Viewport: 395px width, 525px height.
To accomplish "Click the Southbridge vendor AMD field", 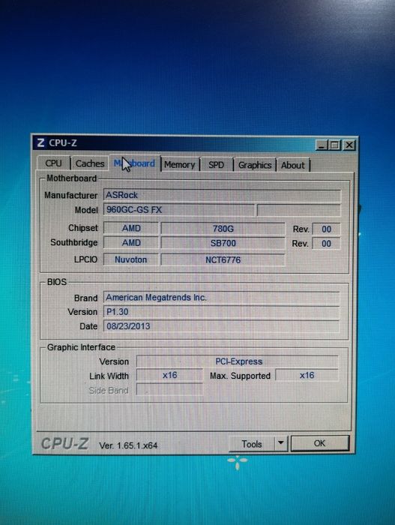I will pos(131,243).
